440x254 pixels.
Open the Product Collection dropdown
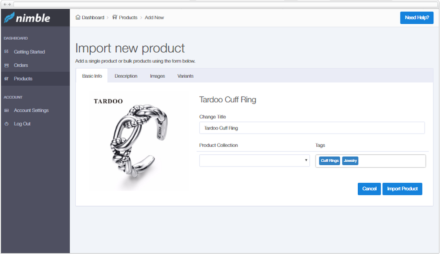coord(254,160)
